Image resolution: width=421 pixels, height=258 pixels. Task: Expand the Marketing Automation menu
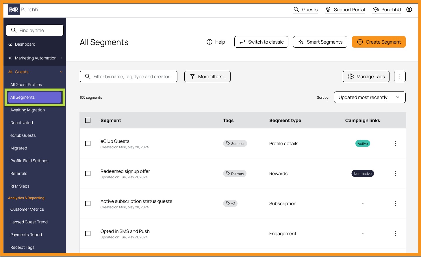tap(35, 58)
